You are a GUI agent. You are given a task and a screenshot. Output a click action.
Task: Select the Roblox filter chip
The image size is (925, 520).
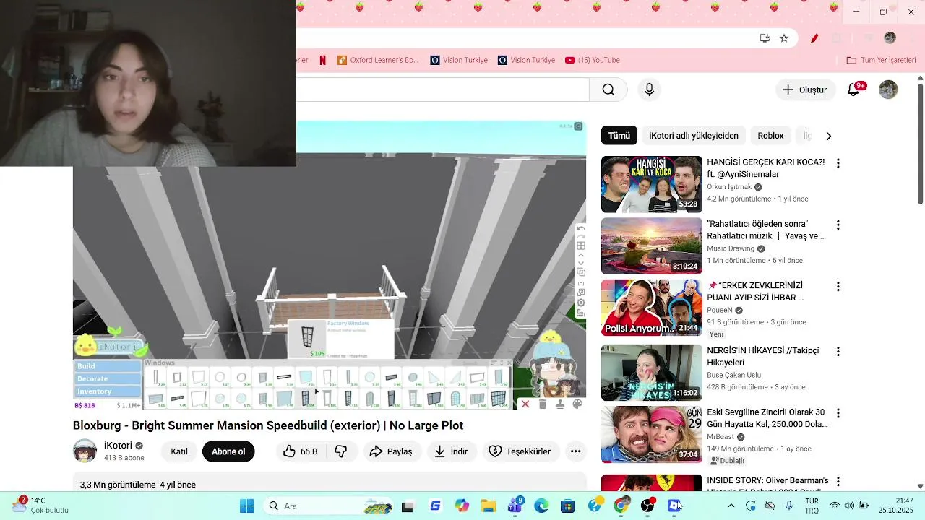click(x=770, y=136)
